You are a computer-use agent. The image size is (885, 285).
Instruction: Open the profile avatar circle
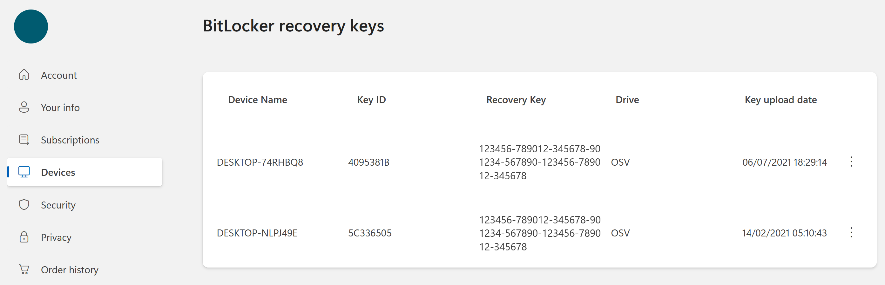[x=31, y=26]
